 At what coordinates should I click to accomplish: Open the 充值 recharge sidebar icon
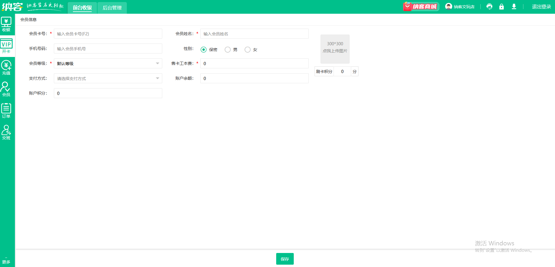coord(6,68)
